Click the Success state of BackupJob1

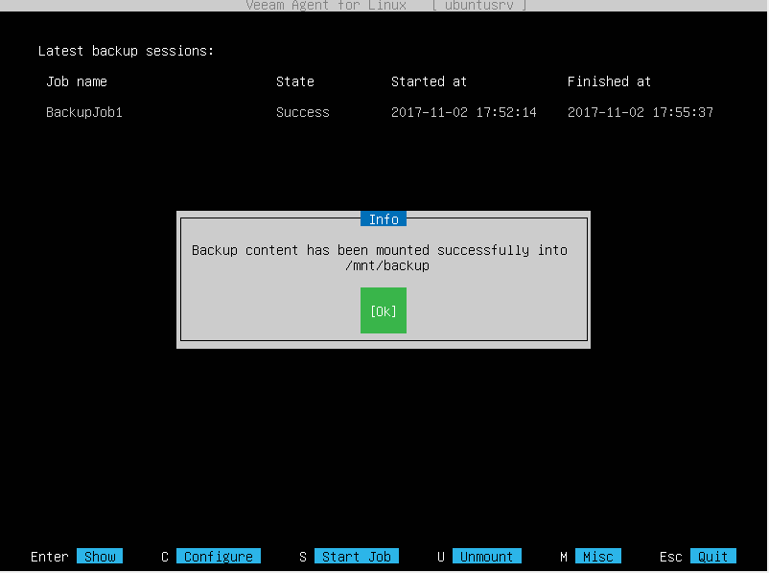coord(303,112)
